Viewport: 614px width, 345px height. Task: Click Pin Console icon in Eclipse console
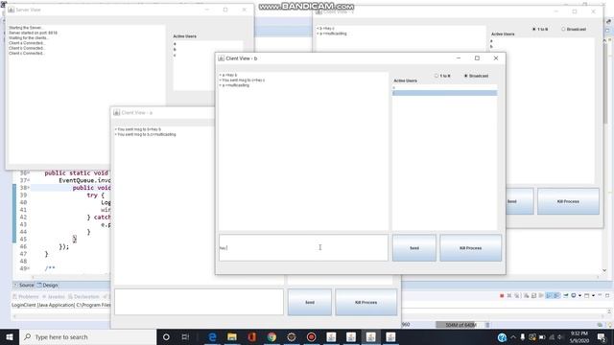[566, 296]
